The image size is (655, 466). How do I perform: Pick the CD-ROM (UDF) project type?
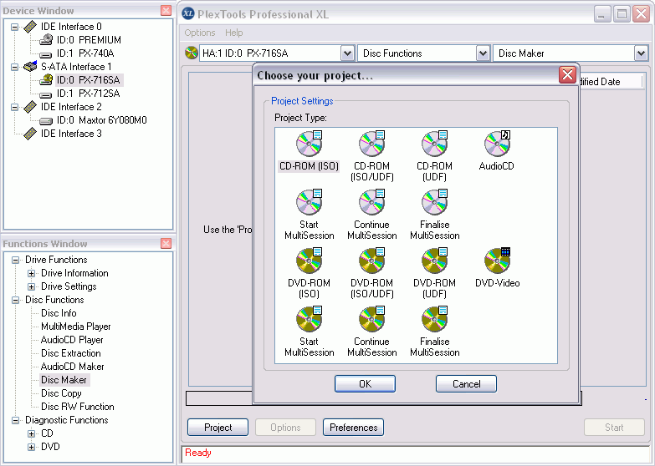(x=434, y=143)
